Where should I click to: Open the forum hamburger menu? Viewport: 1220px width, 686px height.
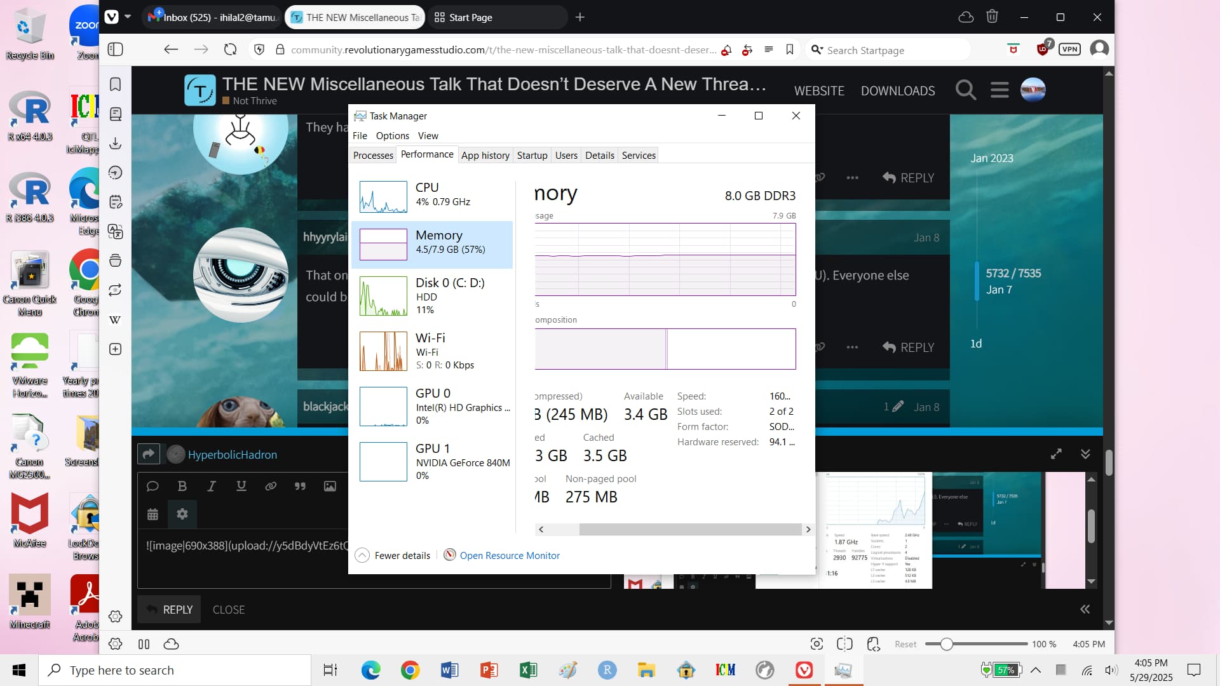[x=1000, y=90]
